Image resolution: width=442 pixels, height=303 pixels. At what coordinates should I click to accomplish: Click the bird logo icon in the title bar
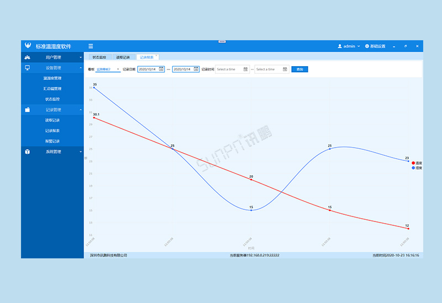(28, 45)
